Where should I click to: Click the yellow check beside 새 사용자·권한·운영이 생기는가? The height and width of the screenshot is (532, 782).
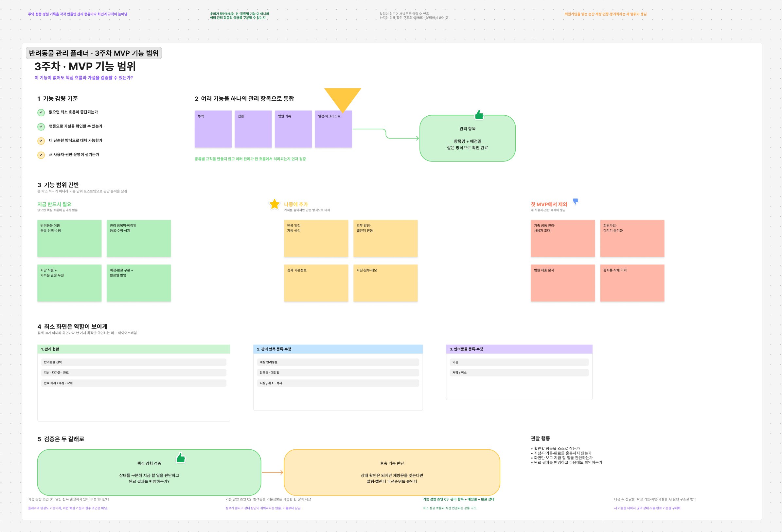point(41,155)
